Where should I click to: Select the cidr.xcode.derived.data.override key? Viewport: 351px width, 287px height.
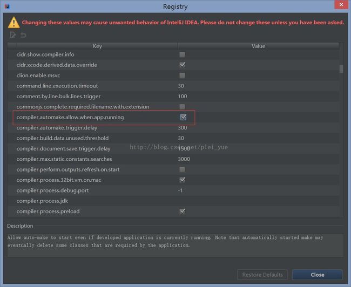tap(57, 65)
